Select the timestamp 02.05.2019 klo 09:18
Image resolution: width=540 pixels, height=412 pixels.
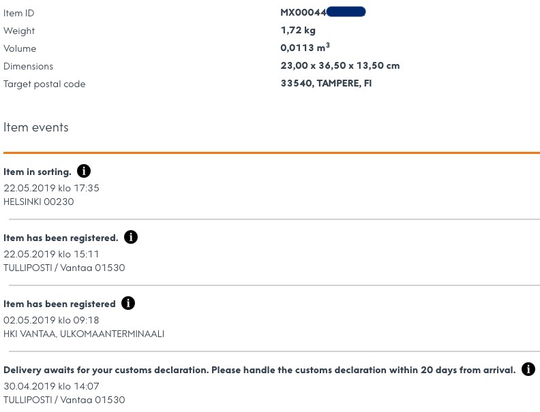[51, 320]
